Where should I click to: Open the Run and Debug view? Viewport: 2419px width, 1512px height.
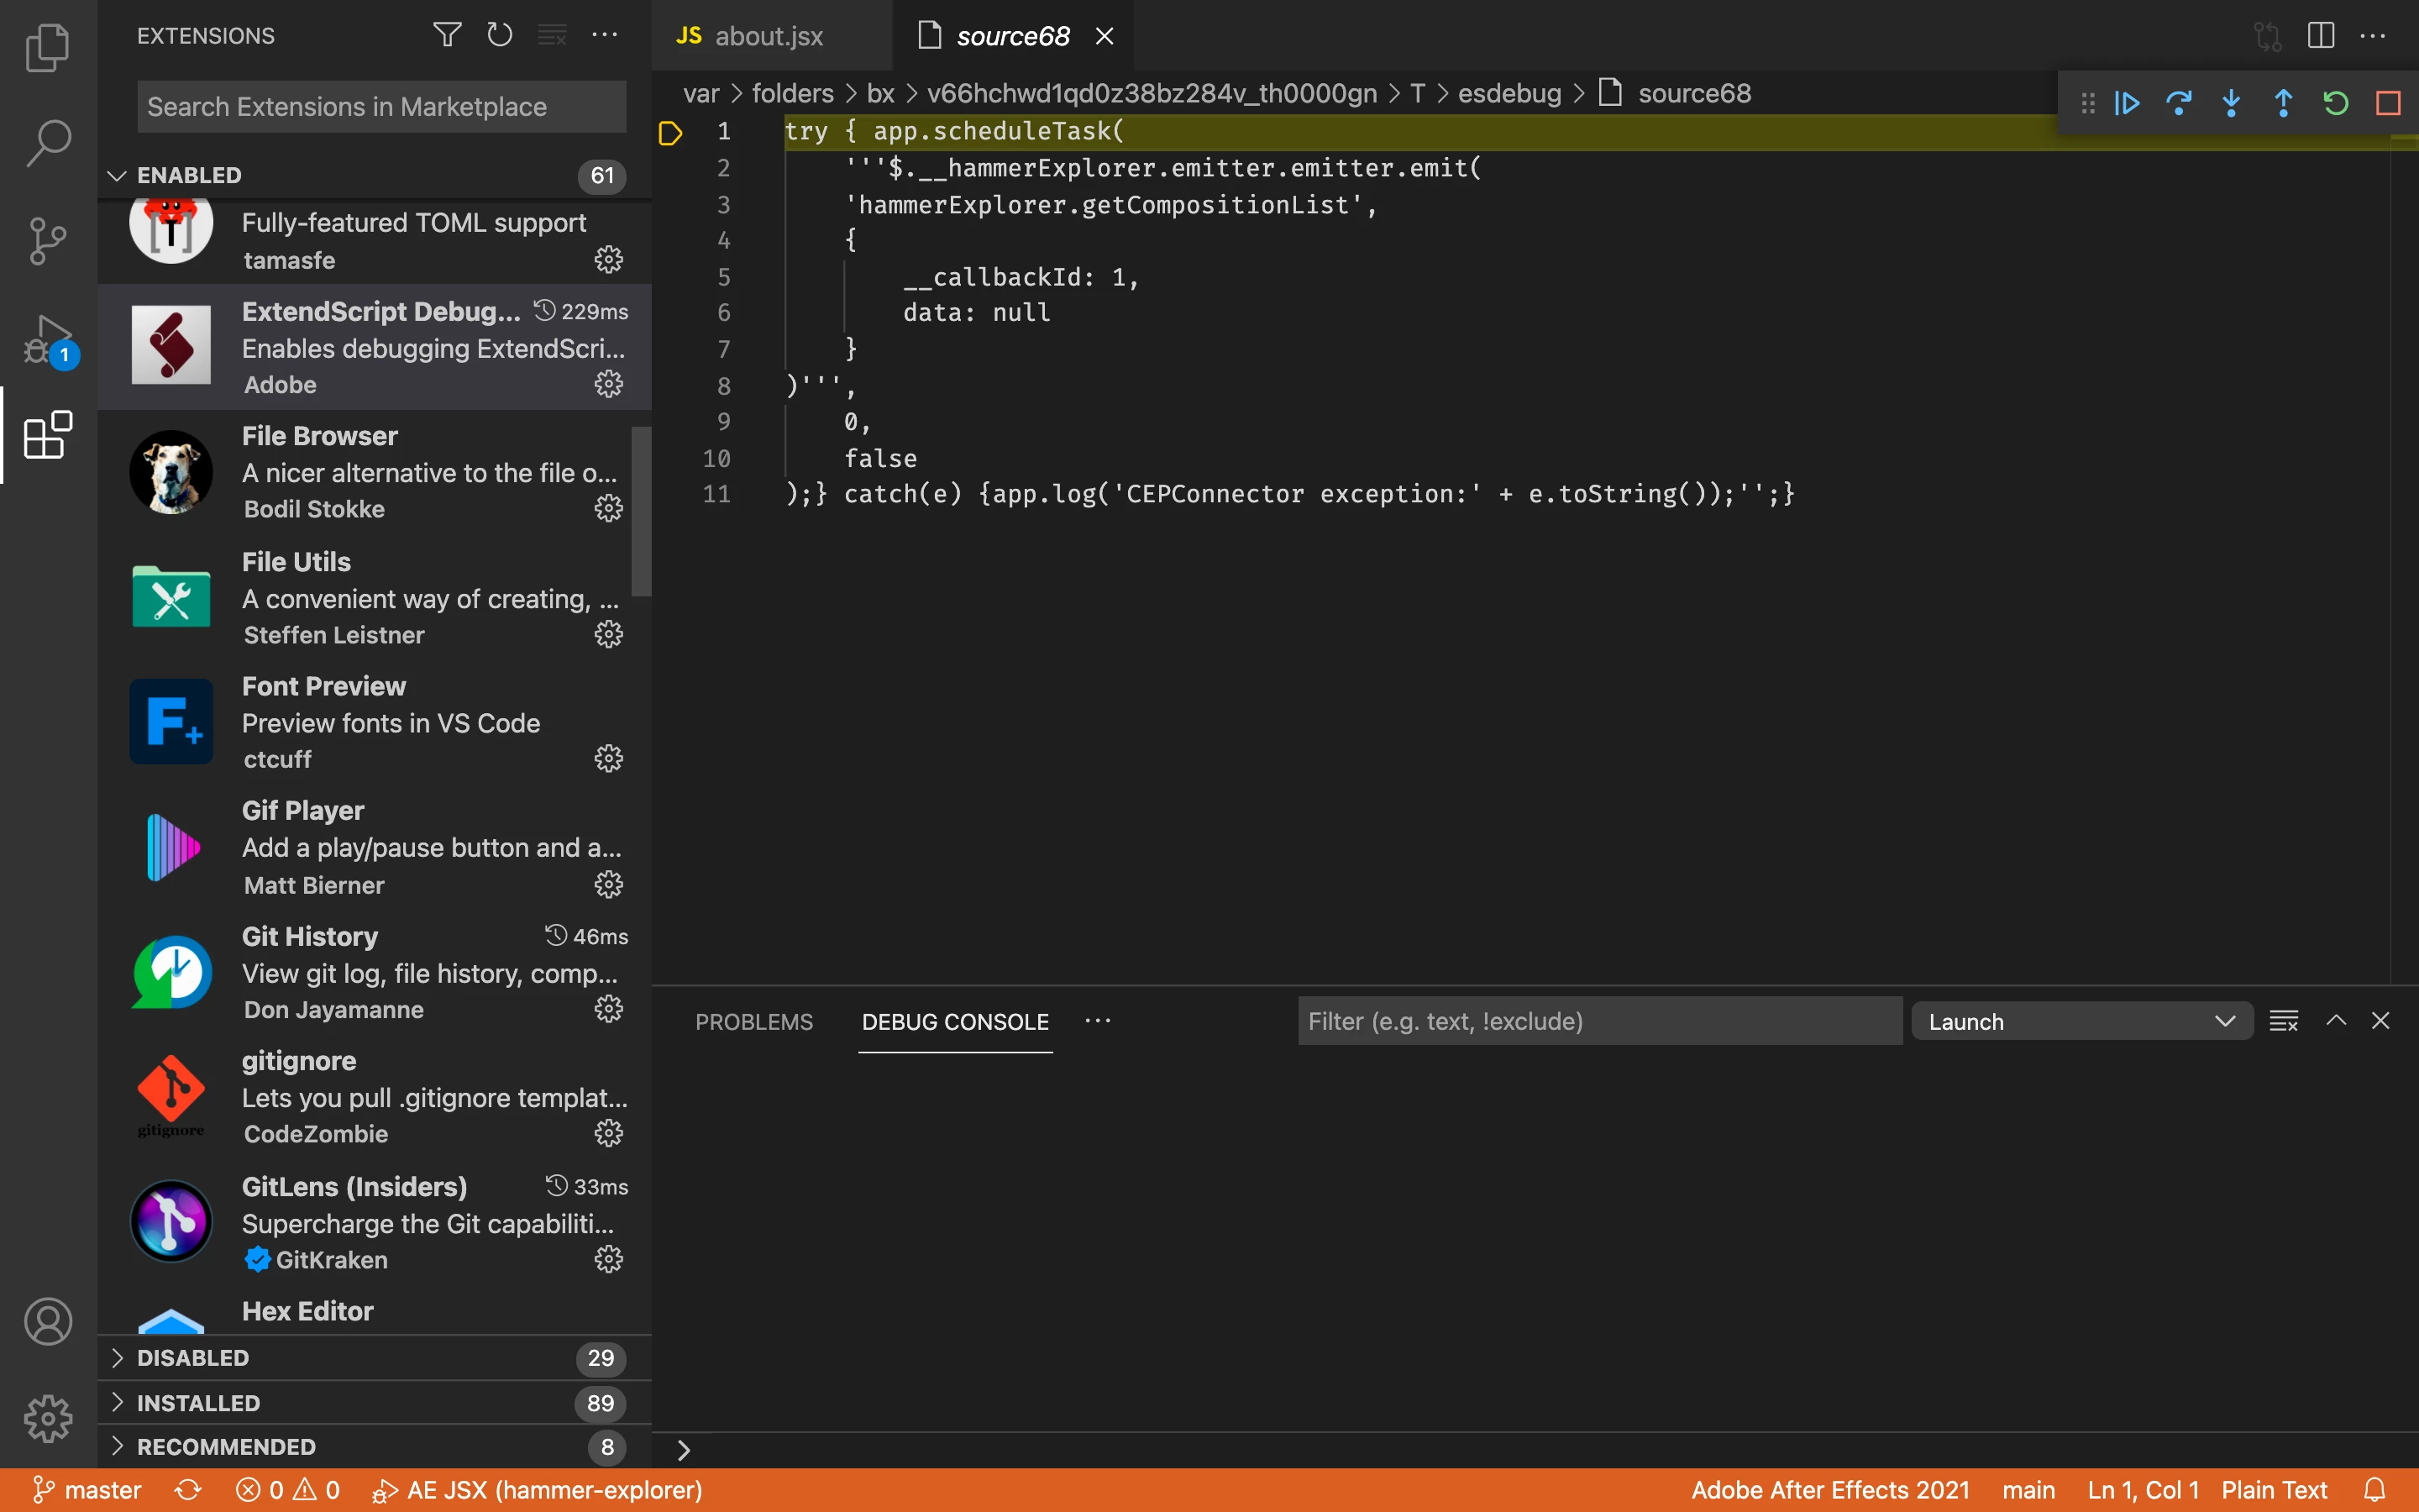[x=47, y=341]
